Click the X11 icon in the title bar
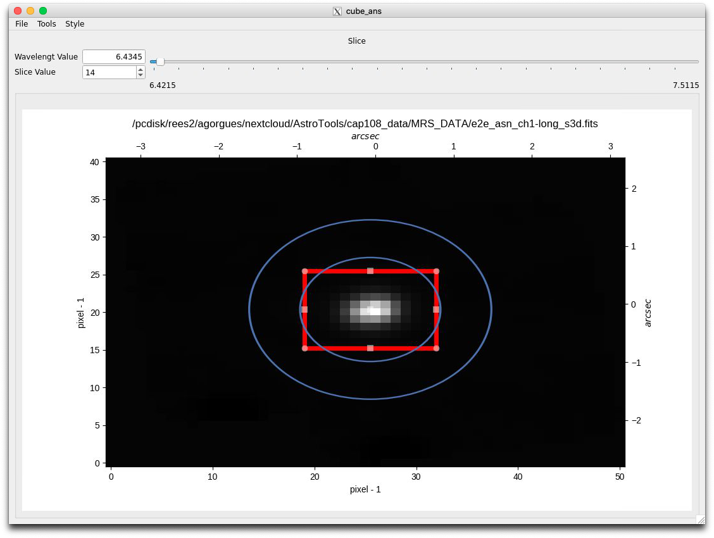Viewport: 714px width, 538px height. [x=337, y=11]
